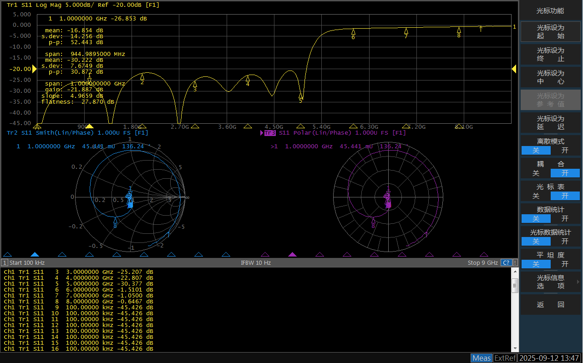Click the filled purple marker triangle below Polar chart
This screenshot has width=583, height=363.
(x=292, y=255)
